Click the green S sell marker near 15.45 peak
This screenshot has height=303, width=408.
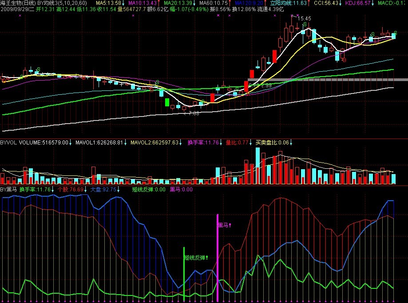(305, 25)
